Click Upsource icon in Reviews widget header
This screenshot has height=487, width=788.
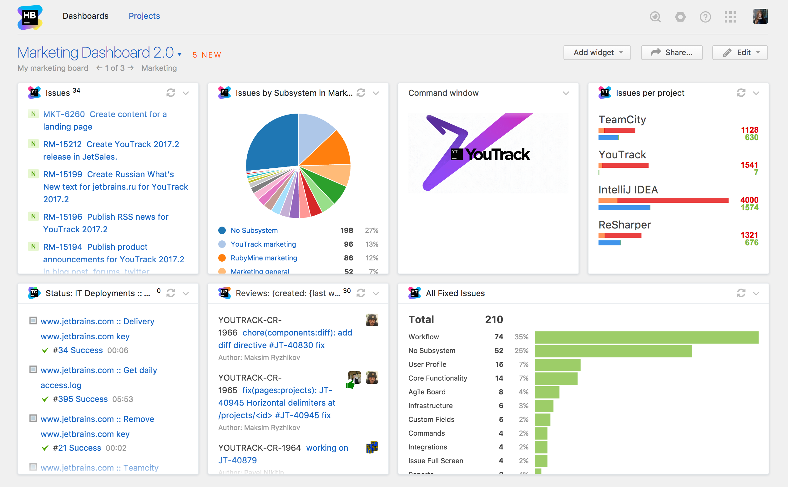(x=224, y=293)
